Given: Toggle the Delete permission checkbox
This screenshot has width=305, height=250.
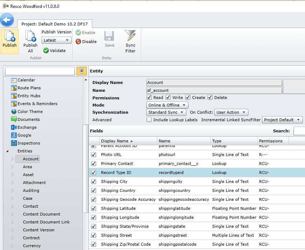Looking at the screenshot, I should [210, 97].
